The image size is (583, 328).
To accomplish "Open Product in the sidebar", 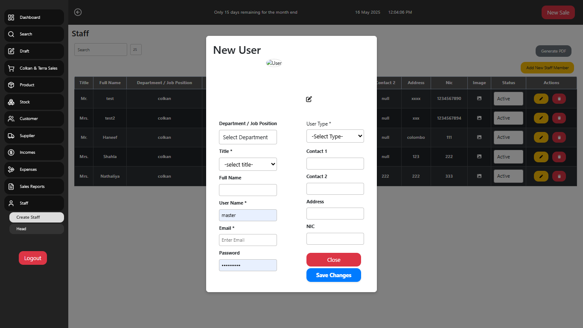I will click(x=34, y=85).
